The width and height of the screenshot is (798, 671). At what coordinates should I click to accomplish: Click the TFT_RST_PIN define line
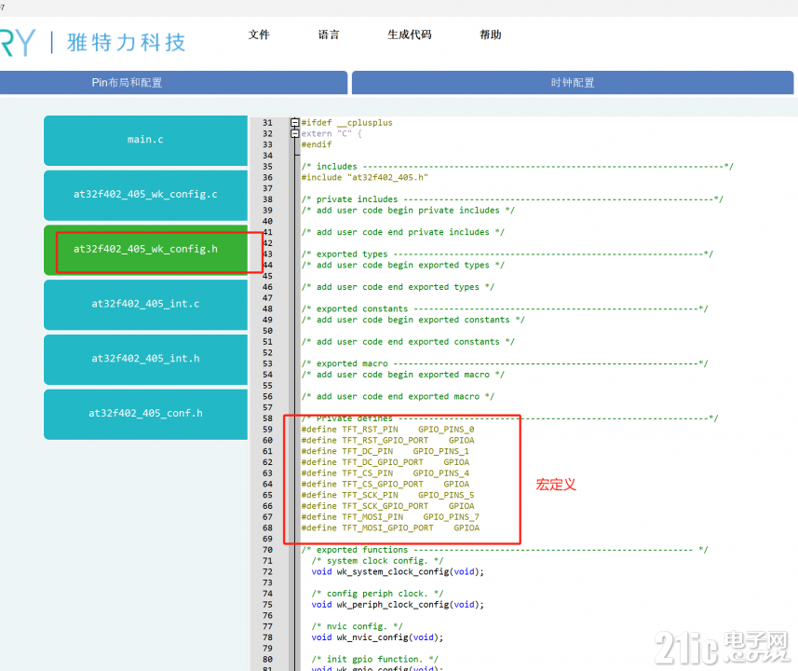pos(387,430)
